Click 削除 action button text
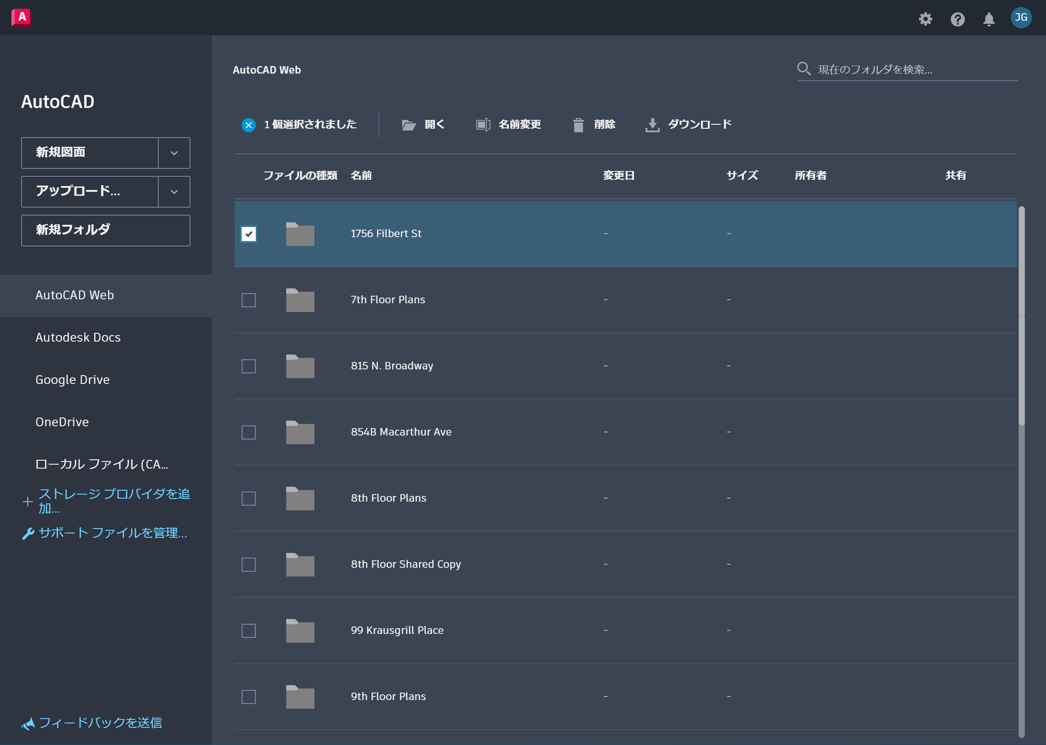Screen dimensions: 1046x745 605,124
